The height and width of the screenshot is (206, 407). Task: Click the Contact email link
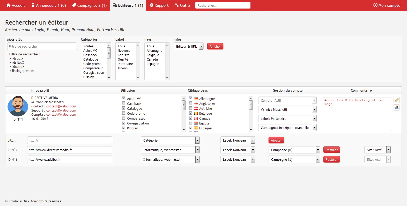coord(61,106)
